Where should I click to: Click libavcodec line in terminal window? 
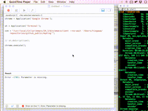[135, 17]
